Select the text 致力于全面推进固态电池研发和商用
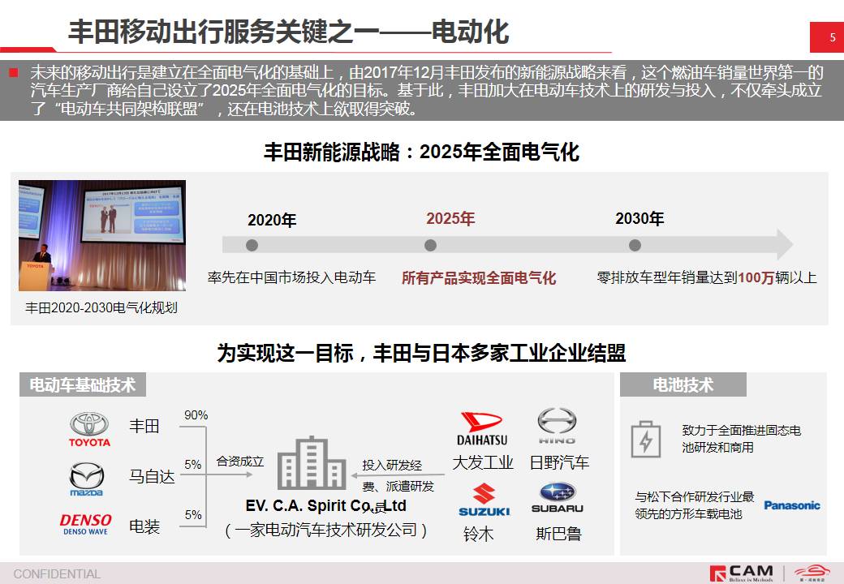844x584 pixels. (741, 439)
